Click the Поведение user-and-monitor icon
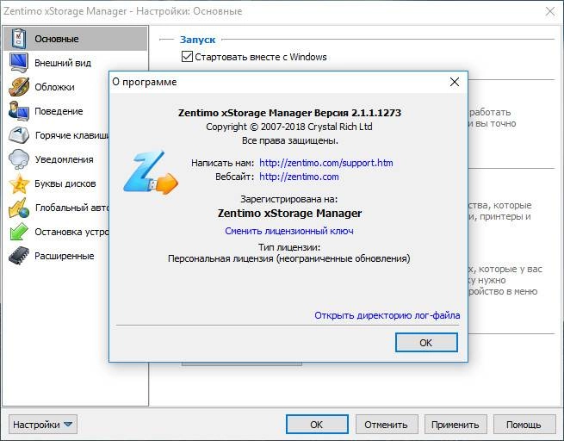564x441 pixels. tap(19, 111)
